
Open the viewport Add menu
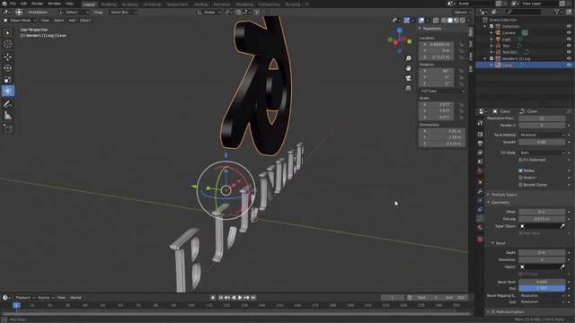click(72, 21)
